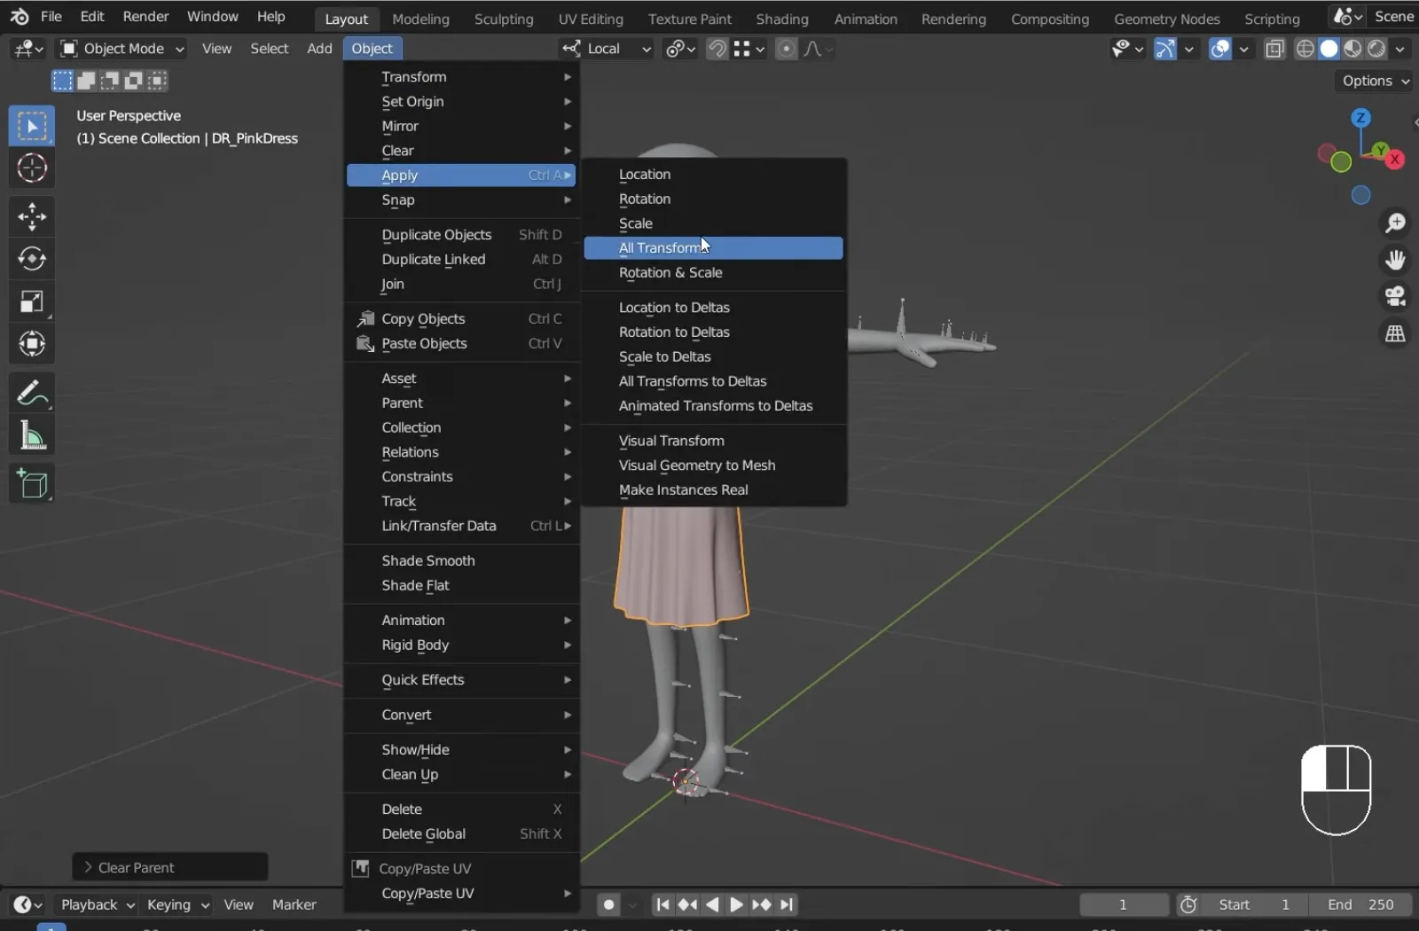The height and width of the screenshot is (931, 1419).
Task: Click the Z axis gizmo handle
Action: point(1360,117)
